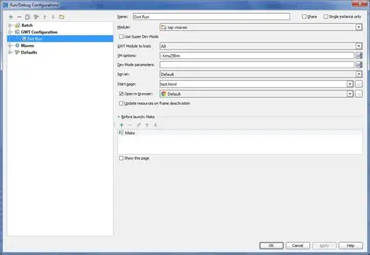Viewport: 370px width, 255px height.
Task: Create new folder in configurations toolbar
Action: pos(62,16)
